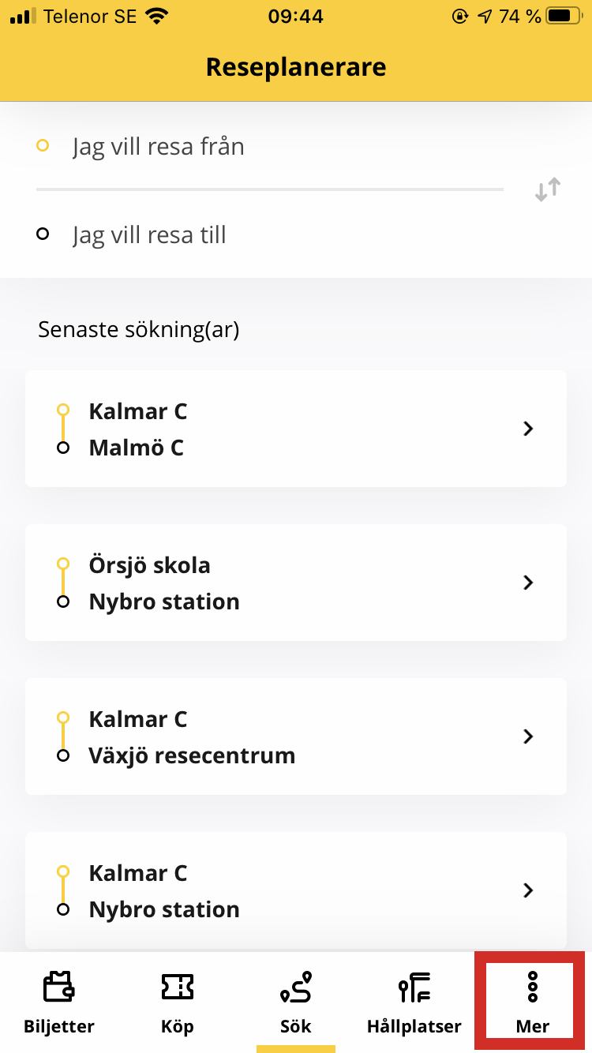Open the Mer three-dots menu
Screen dimensions: 592x1053
pyautogui.click(x=532, y=987)
